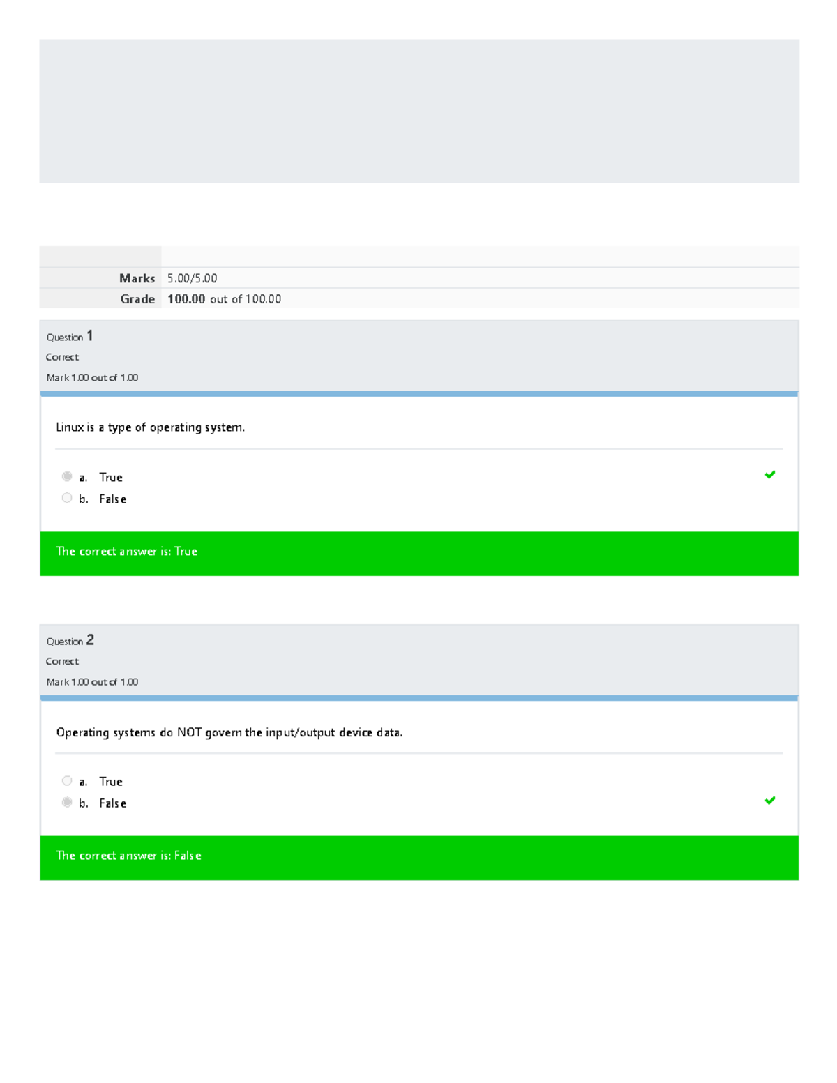Click the "Question 1" heading
The width and height of the screenshot is (837, 1083).
coord(70,337)
